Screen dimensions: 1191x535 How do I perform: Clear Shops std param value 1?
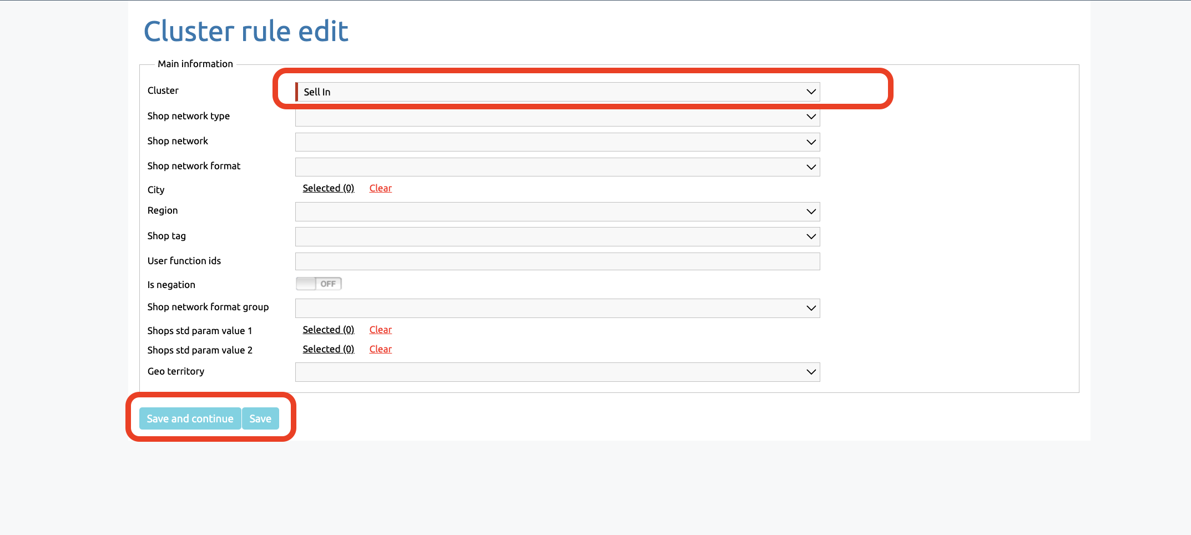(x=380, y=330)
